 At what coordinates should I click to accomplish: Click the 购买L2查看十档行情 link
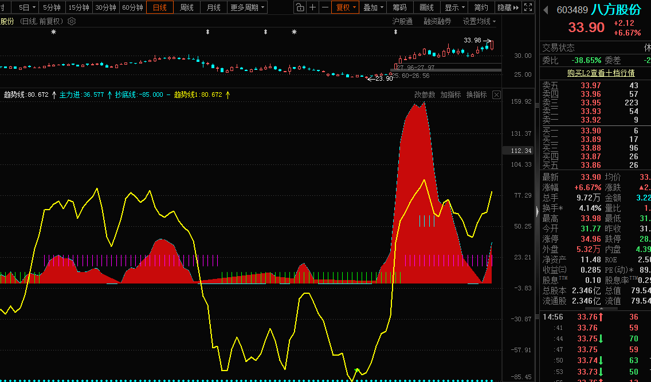point(601,73)
